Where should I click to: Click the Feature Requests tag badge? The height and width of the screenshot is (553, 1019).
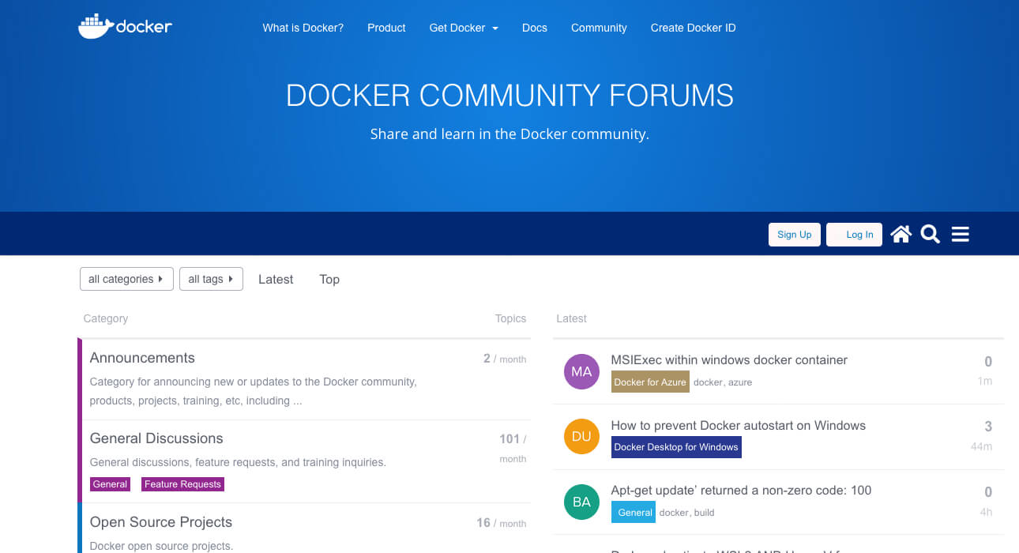(182, 483)
